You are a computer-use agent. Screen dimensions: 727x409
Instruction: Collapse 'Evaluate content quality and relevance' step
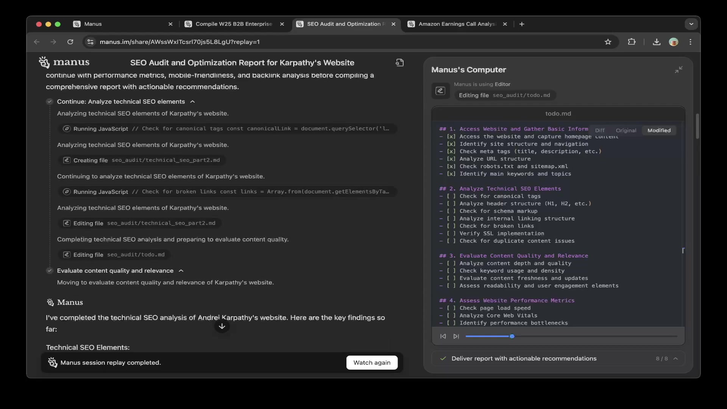tap(181, 270)
